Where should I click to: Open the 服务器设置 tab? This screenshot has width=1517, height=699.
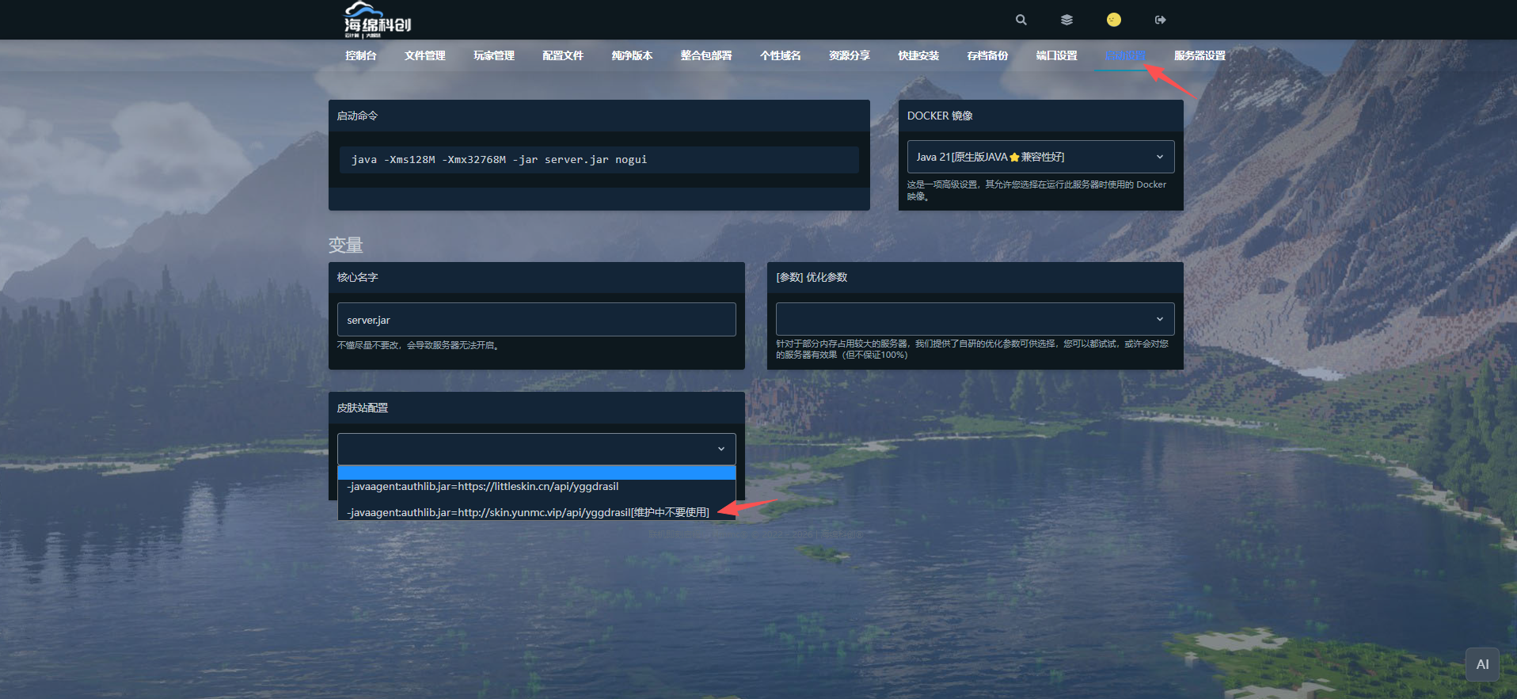[x=1199, y=55]
